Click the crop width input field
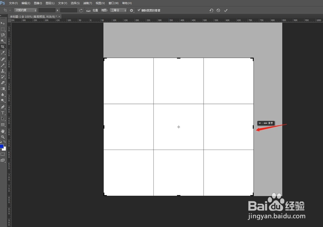Viewport: 323px width, 227px height. point(47,10)
